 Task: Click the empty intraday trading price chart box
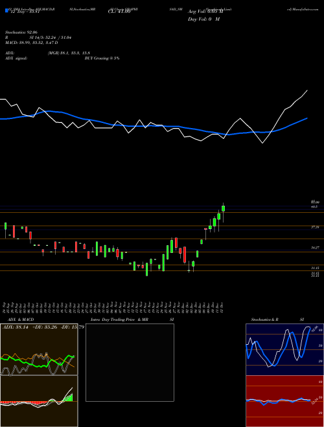[130, 362]
